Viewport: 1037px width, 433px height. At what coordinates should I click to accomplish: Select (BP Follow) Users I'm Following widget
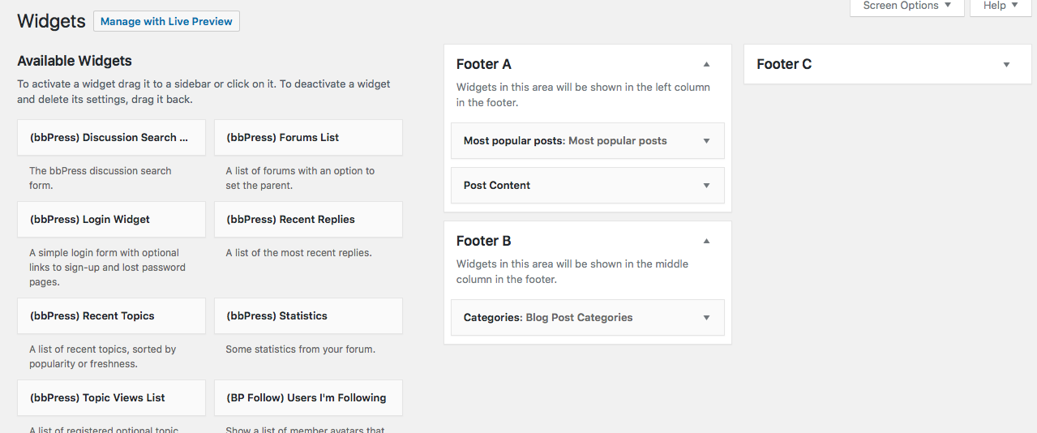pos(308,398)
